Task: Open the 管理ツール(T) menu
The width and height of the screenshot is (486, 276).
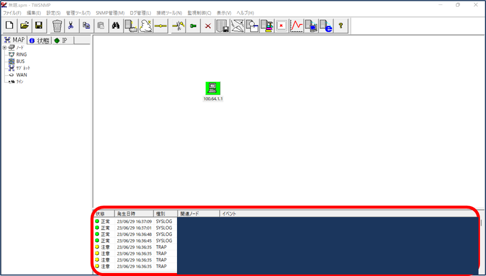Action: point(78,13)
